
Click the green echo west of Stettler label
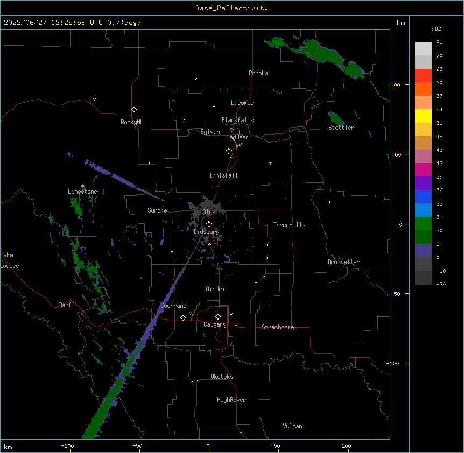point(336,118)
